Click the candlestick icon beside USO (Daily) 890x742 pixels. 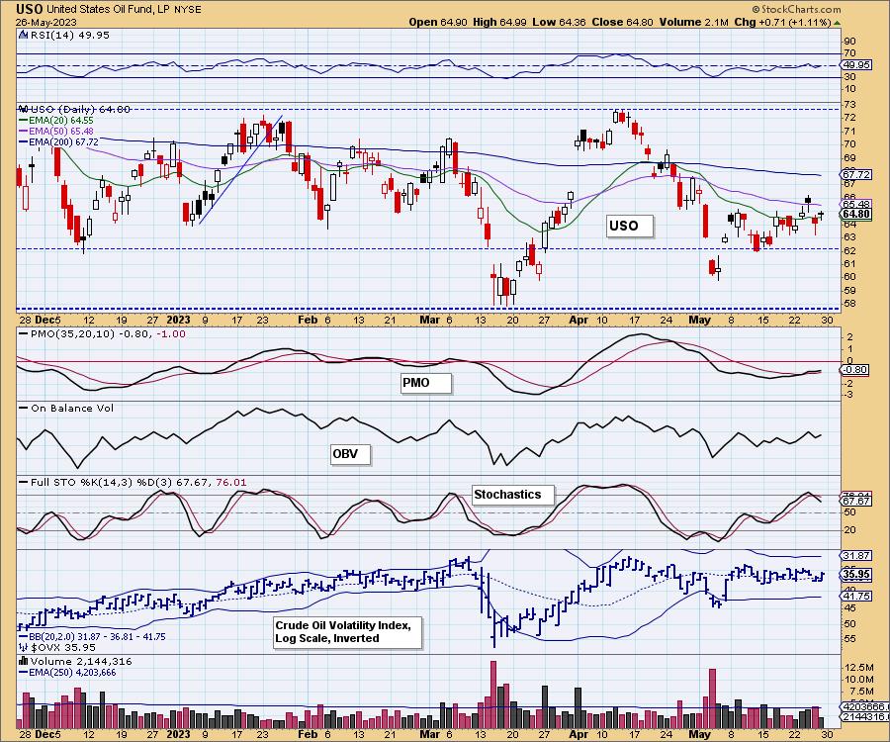click(24, 109)
